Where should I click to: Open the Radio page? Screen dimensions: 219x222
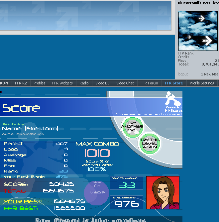click(x=84, y=83)
